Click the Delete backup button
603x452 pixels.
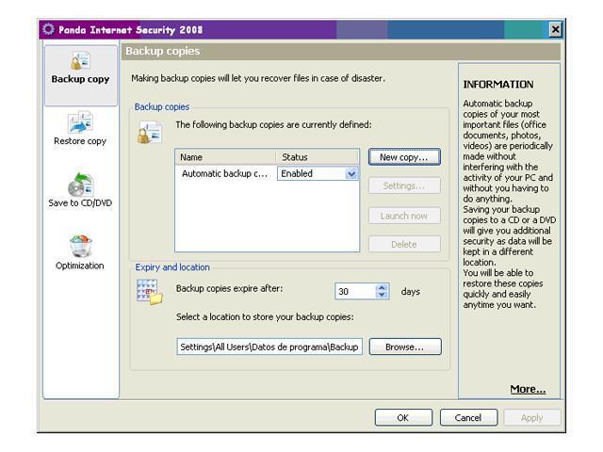(x=404, y=244)
